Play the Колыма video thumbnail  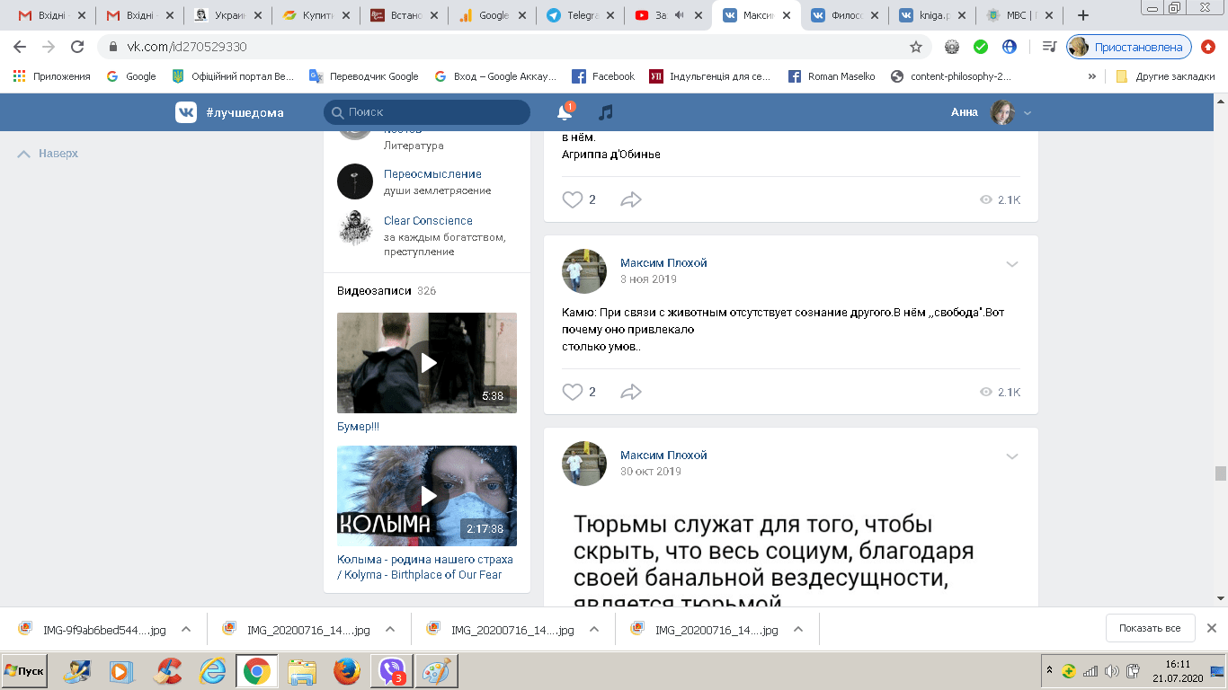[427, 496]
